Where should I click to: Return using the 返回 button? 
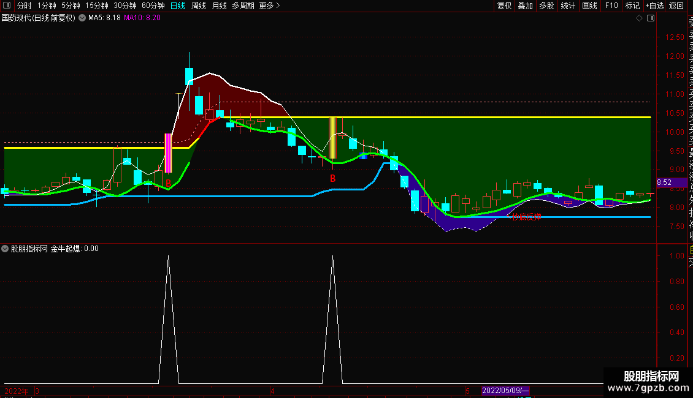pyautogui.click(x=676, y=6)
